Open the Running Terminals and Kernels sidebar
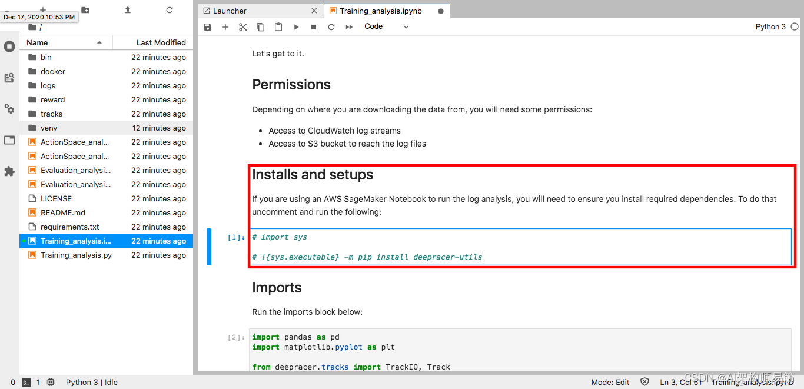 coord(9,46)
